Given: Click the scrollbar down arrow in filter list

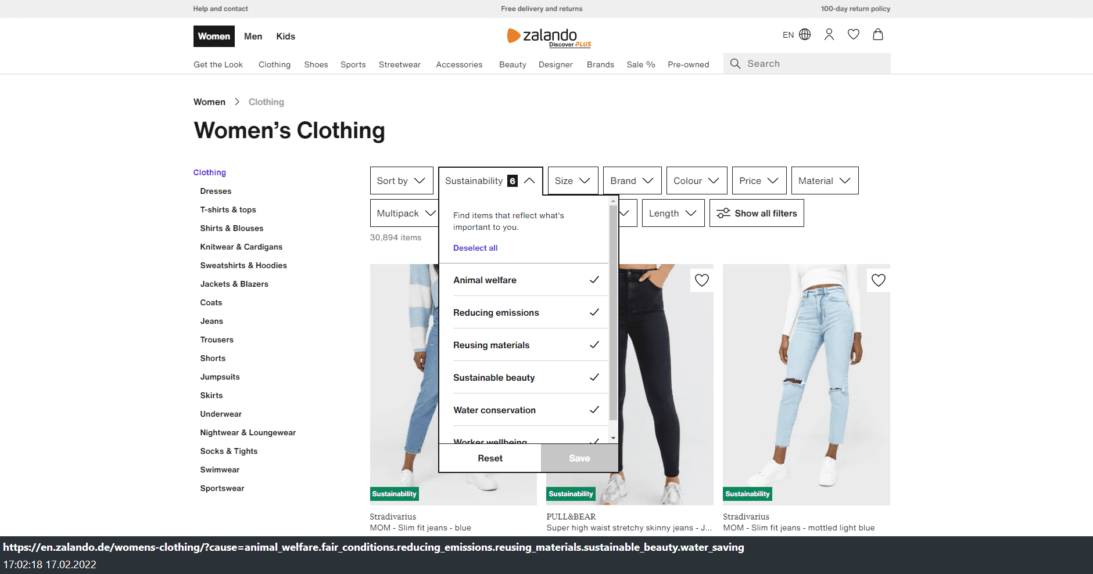Looking at the screenshot, I should click(x=613, y=438).
